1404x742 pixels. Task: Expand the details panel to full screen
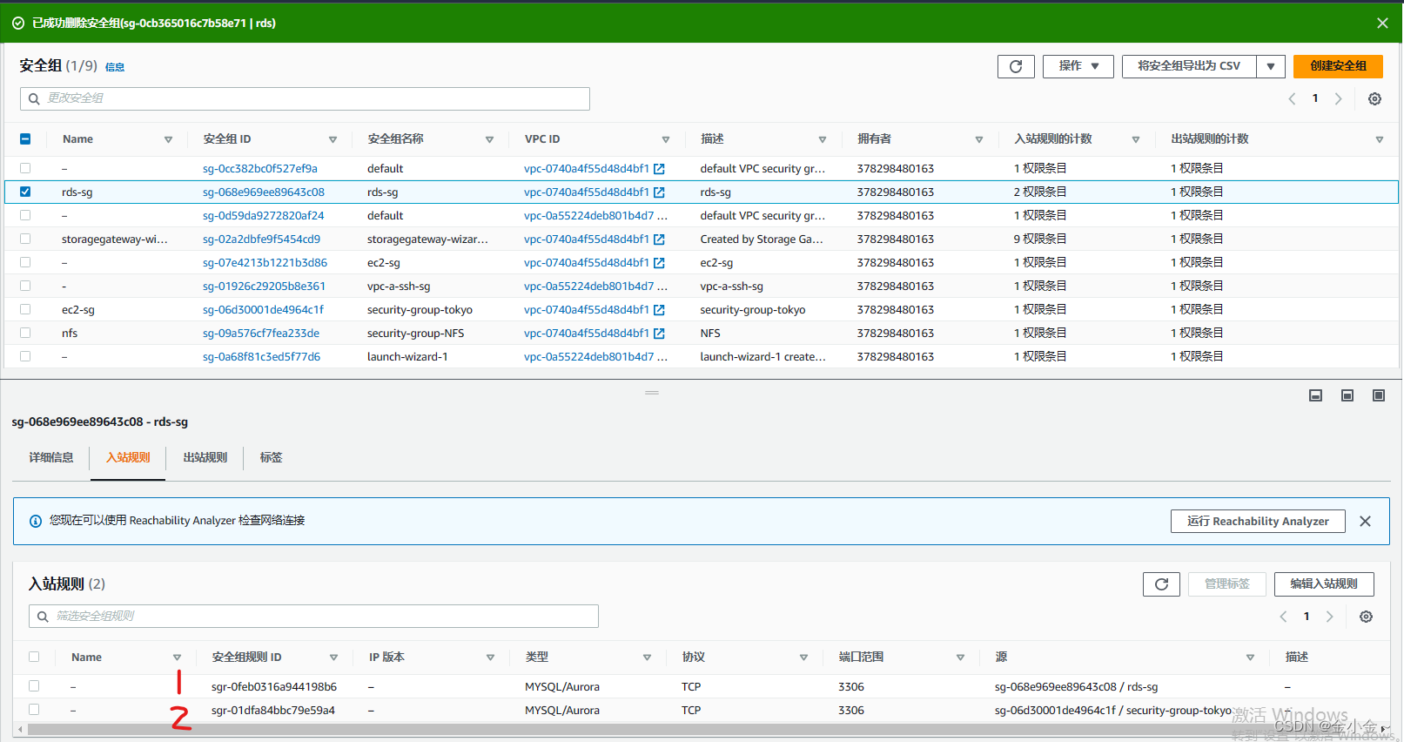(x=1379, y=395)
